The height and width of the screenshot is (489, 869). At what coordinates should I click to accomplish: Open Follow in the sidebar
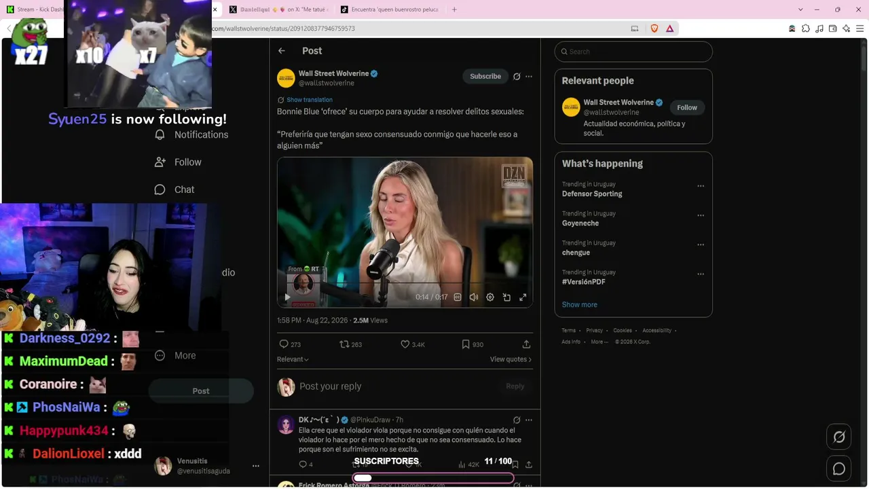(178, 162)
